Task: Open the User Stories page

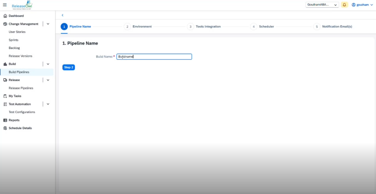Action: (17, 32)
